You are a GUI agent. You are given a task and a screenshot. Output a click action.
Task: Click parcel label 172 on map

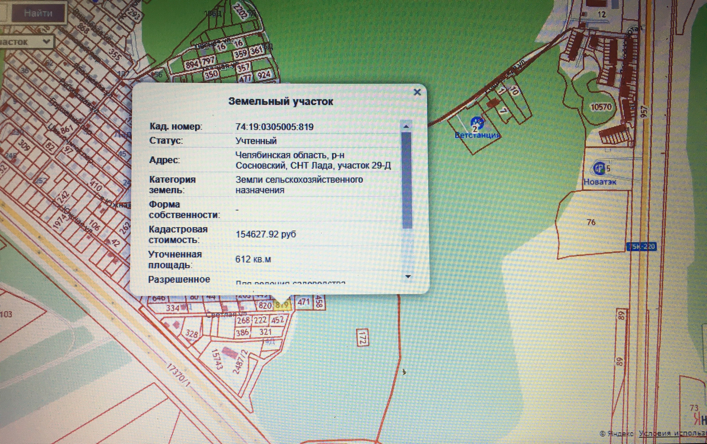(x=362, y=337)
